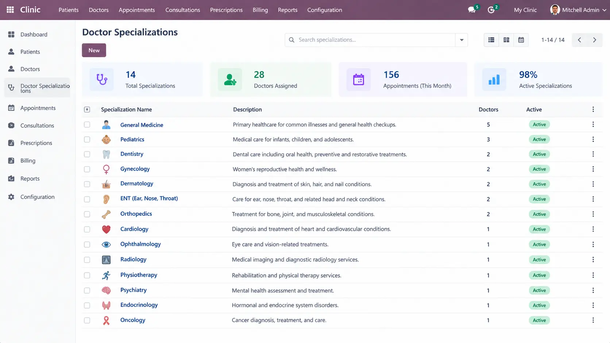Open the chat messages icon
The width and height of the screenshot is (610, 343).
click(472, 10)
